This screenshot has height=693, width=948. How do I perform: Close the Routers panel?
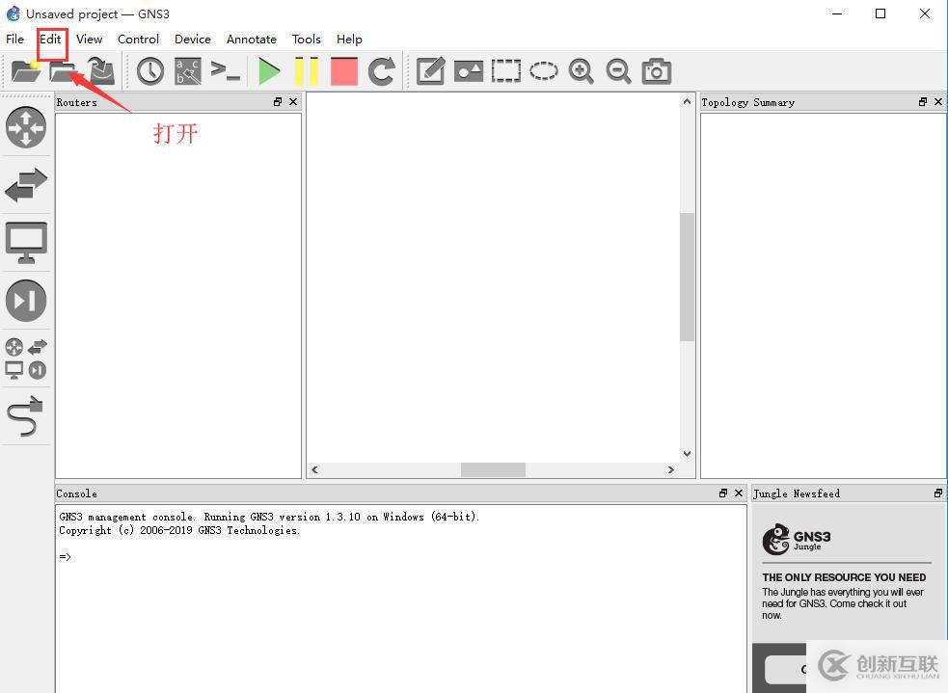click(293, 102)
